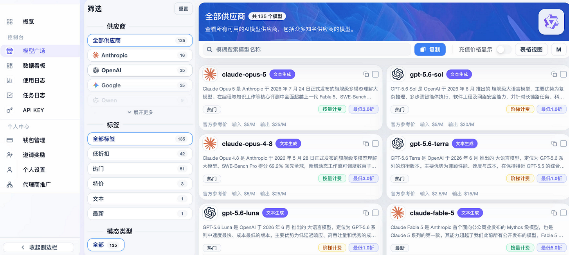Click the gpt-5.6-terra OpenAI logo
The height and width of the screenshot is (255, 569).
pyautogui.click(x=398, y=144)
